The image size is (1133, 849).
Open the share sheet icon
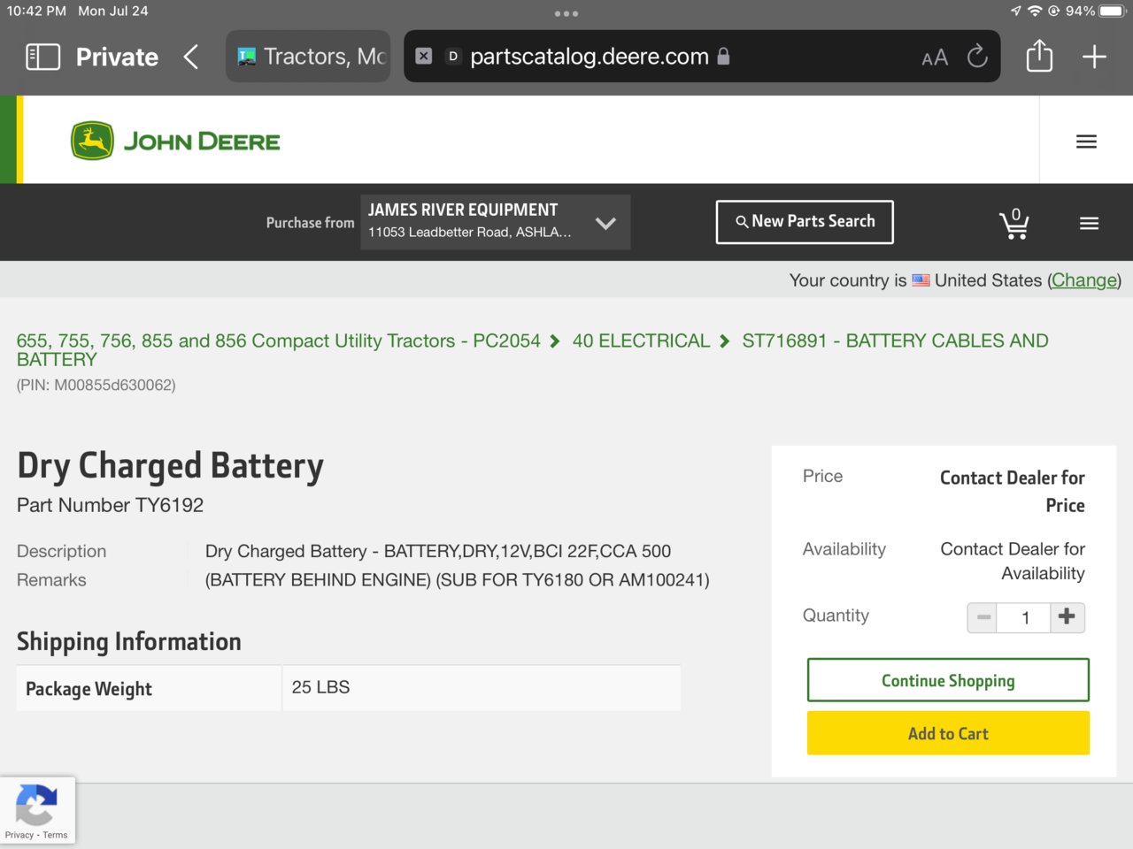click(1039, 56)
